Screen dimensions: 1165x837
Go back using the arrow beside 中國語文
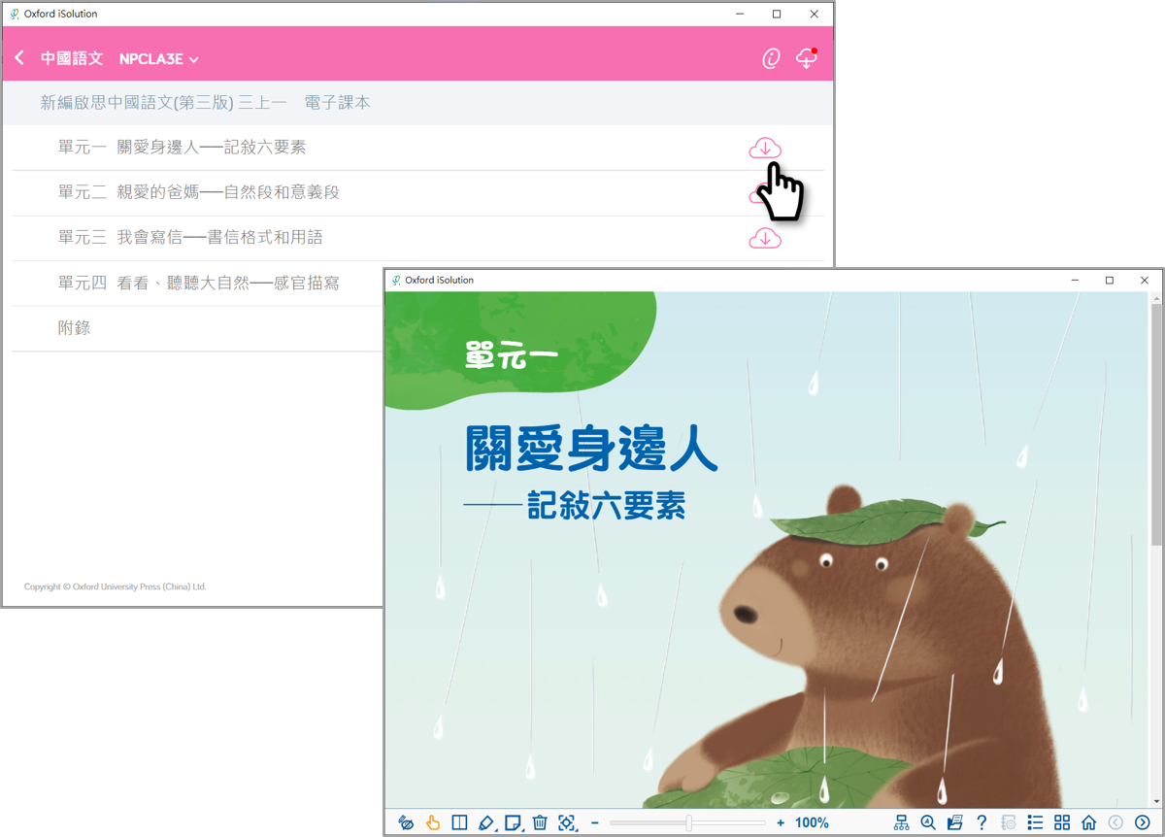(19, 58)
